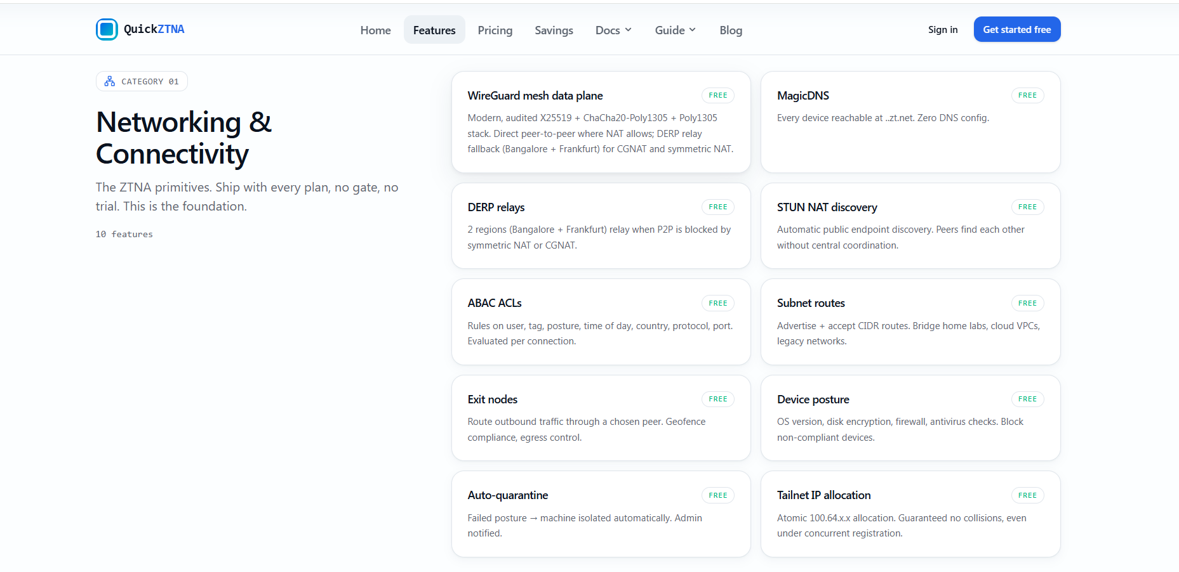Click the Networking & Connectivity heading

(x=184, y=138)
